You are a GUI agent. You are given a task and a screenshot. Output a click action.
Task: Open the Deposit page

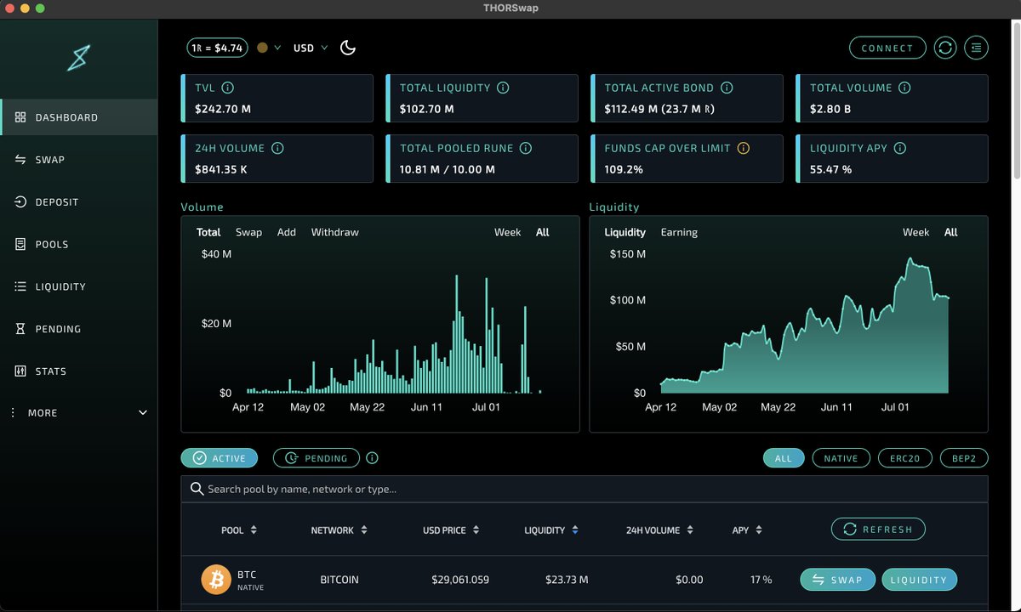pos(78,202)
